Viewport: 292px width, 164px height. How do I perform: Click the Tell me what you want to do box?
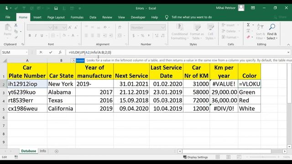[x=192, y=17]
